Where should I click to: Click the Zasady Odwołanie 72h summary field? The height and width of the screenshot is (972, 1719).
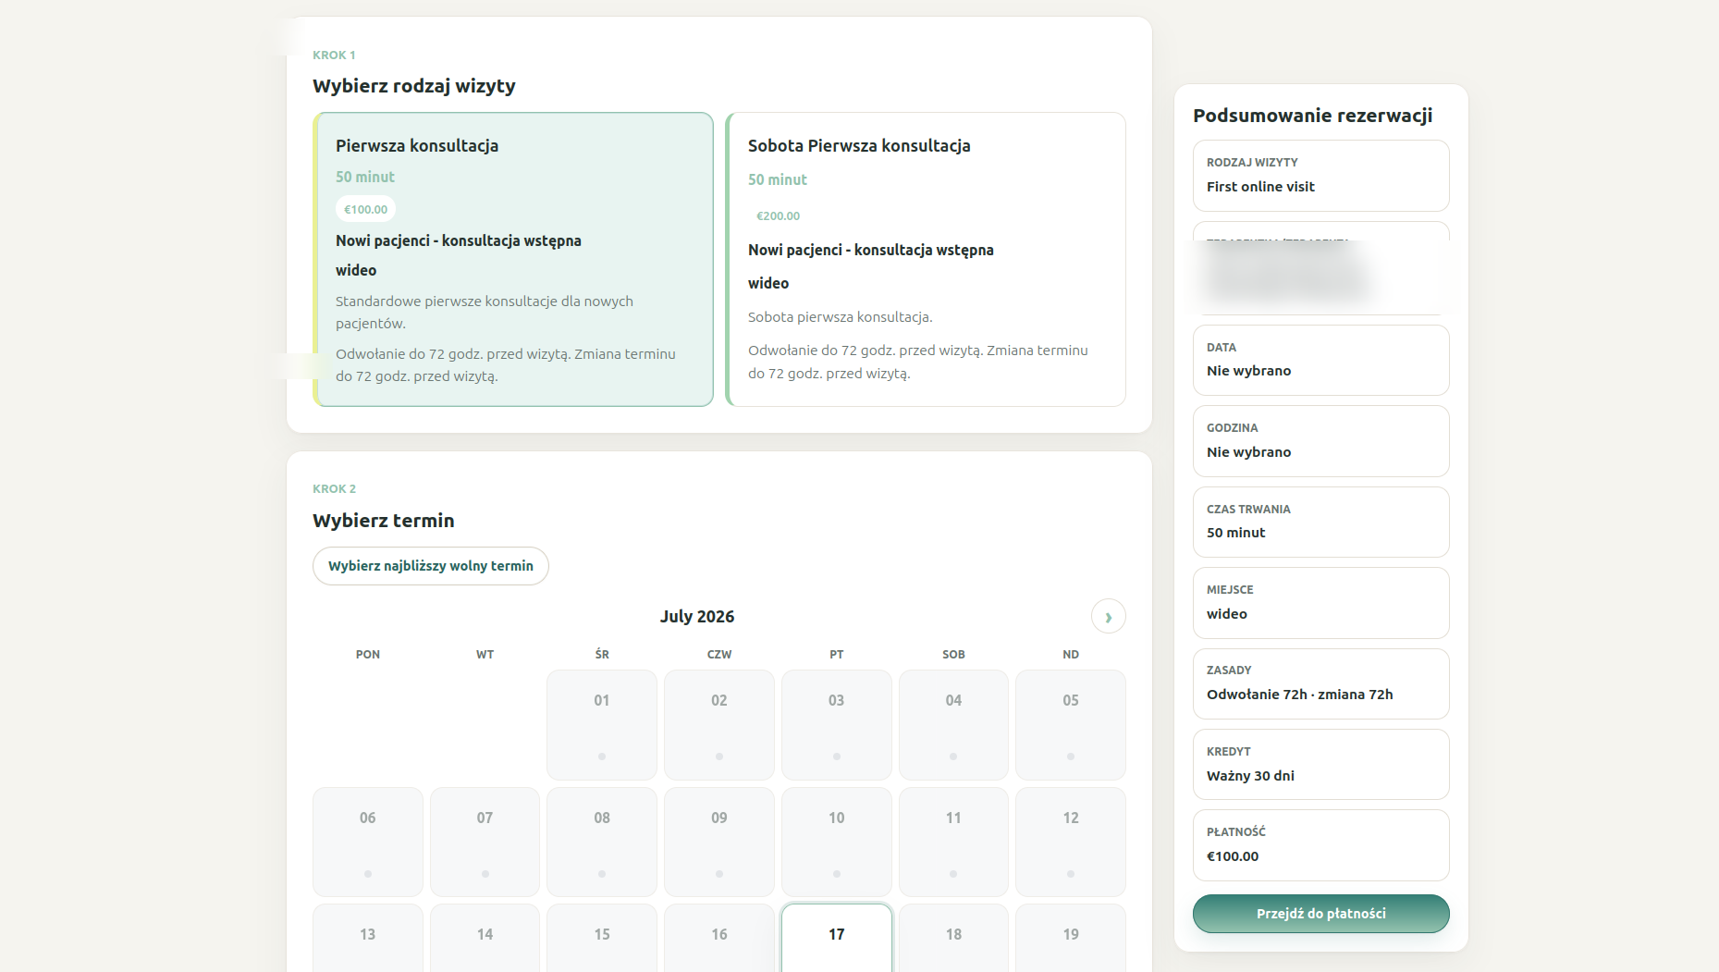[1320, 683]
